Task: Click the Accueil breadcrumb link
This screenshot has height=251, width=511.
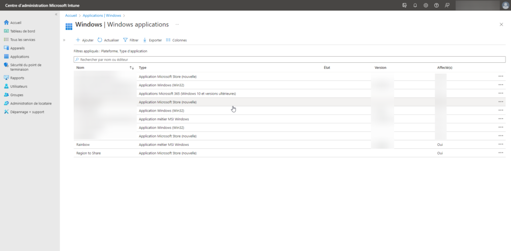Action: (x=71, y=16)
